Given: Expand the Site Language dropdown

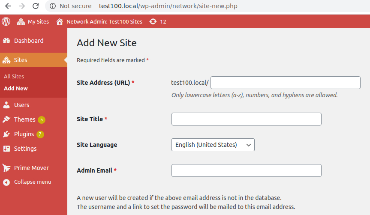Looking at the screenshot, I should tap(213, 145).
